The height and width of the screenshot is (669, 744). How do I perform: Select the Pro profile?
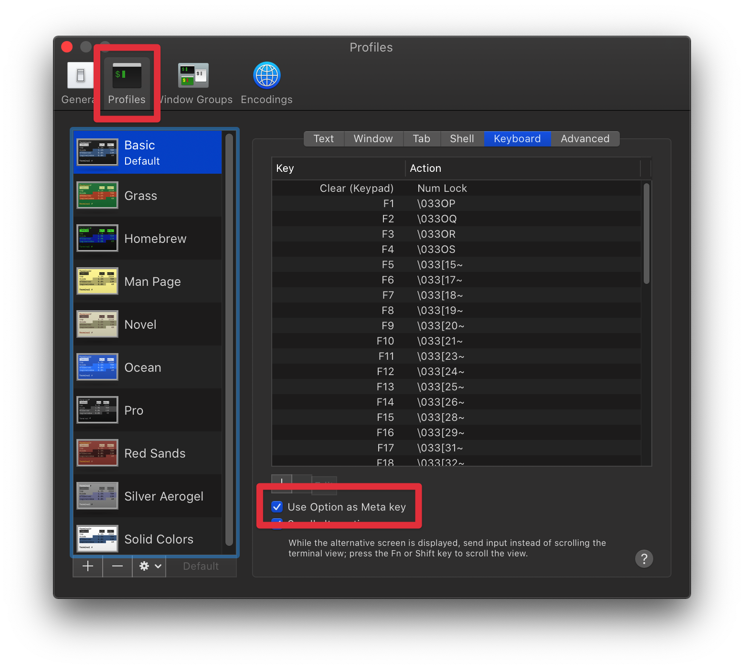[x=148, y=410]
